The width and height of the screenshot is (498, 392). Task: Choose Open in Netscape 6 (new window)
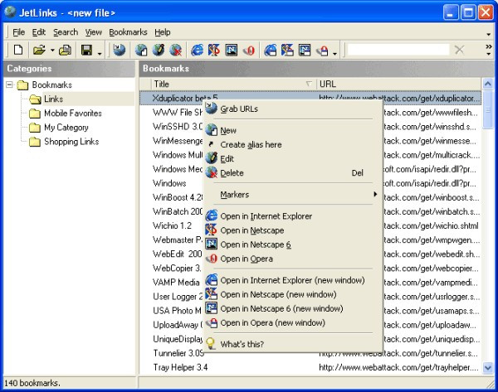293,308
